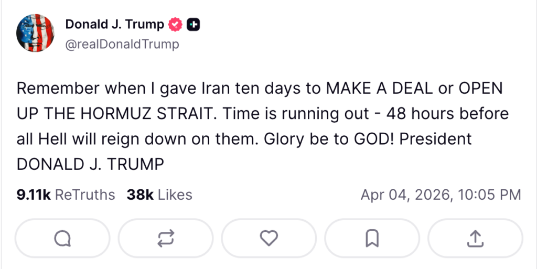Open the Apr 04, 2026 timestamp link

coord(441,195)
